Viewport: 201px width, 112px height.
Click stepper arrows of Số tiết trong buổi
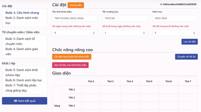(x=194, y=33)
